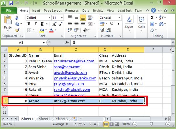Switch to Data tab
Viewport: 176px width, 129px height.
click(x=86, y=11)
